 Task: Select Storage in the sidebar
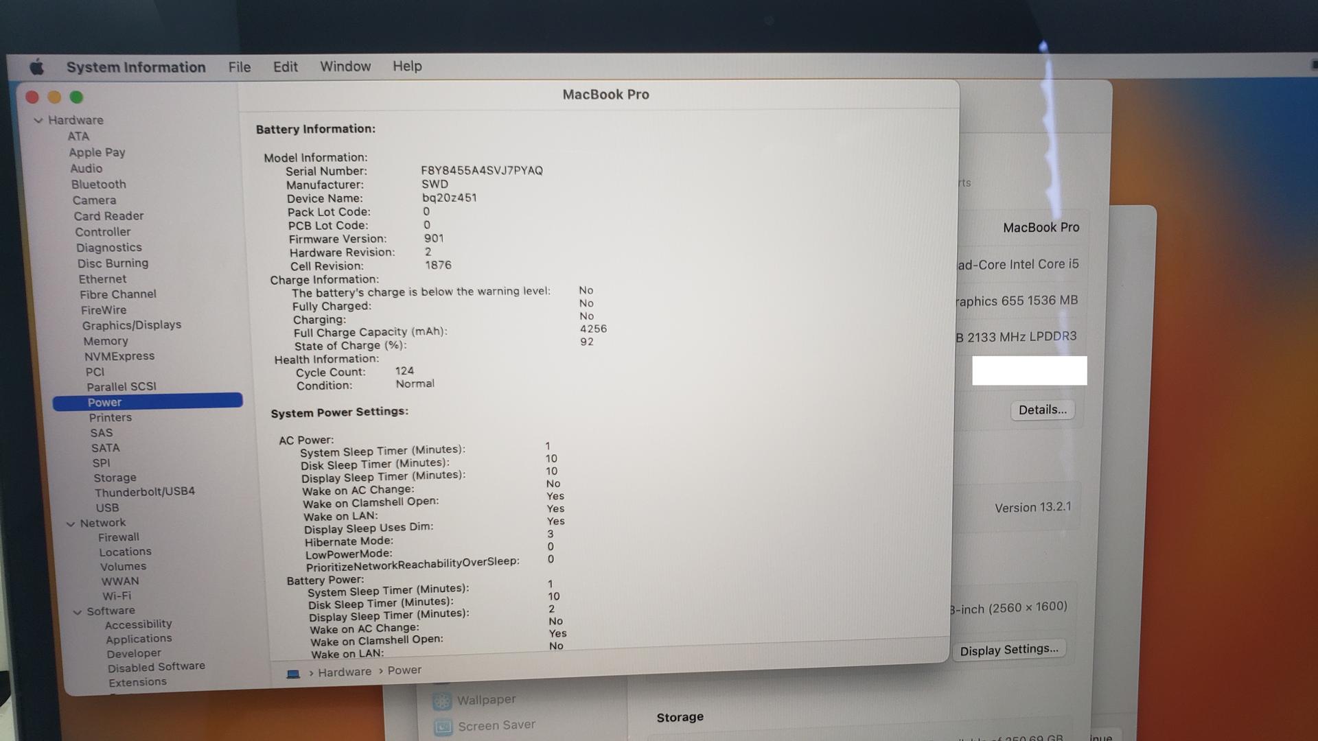[115, 478]
